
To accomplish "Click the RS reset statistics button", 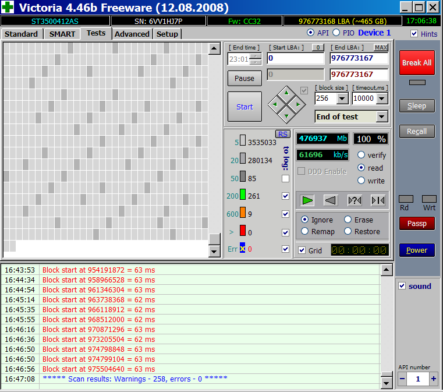I will (x=283, y=134).
